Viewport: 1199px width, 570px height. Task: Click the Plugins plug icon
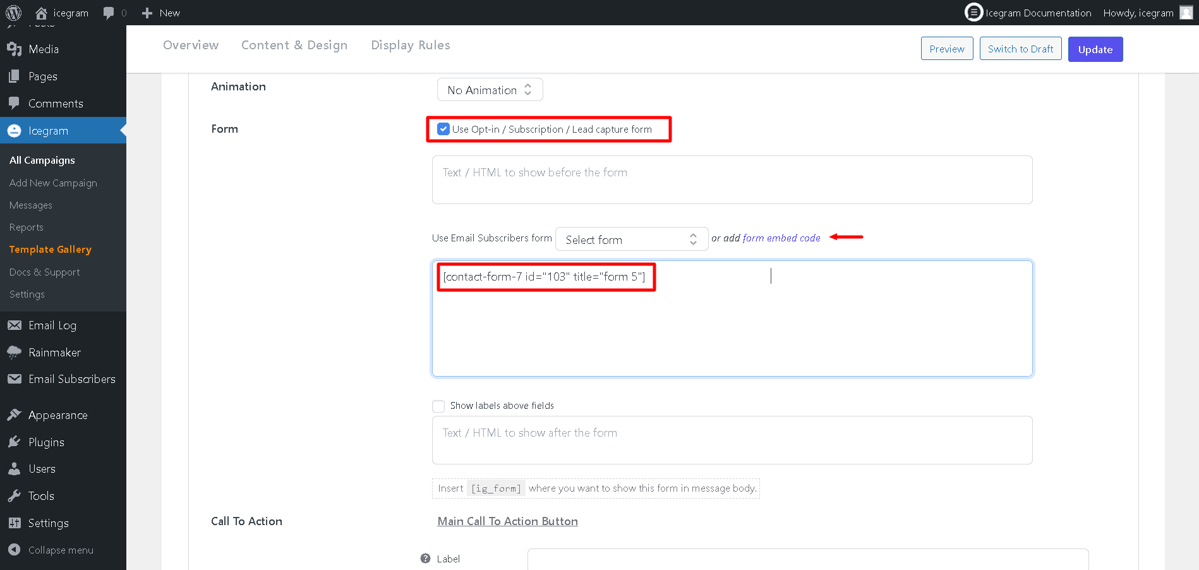(15, 442)
